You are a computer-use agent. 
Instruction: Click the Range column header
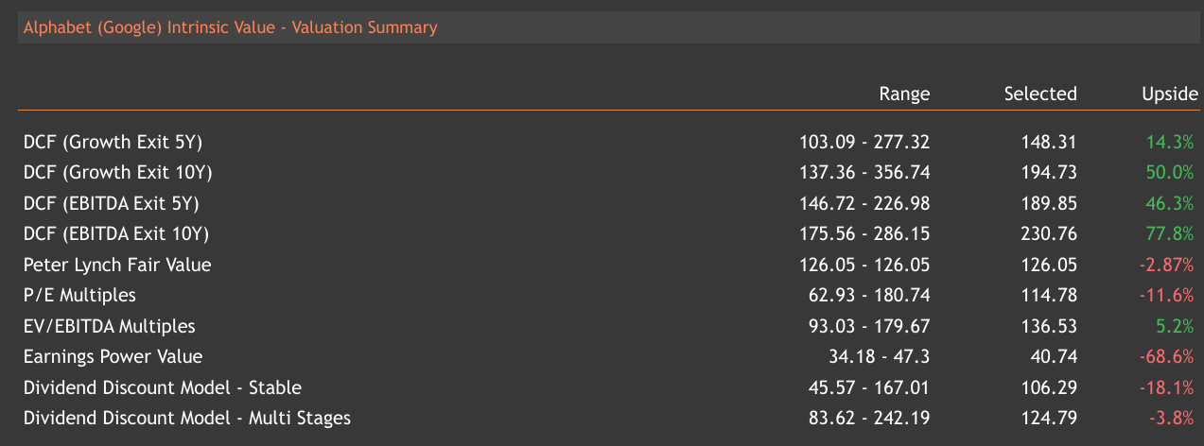coord(904,94)
